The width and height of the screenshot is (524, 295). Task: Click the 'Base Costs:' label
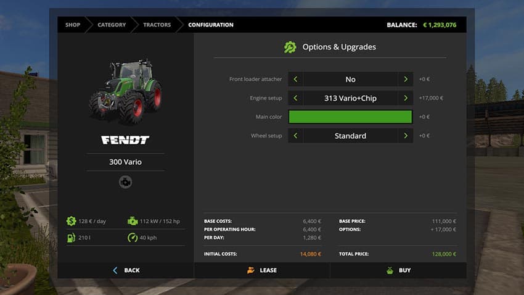tap(218, 221)
